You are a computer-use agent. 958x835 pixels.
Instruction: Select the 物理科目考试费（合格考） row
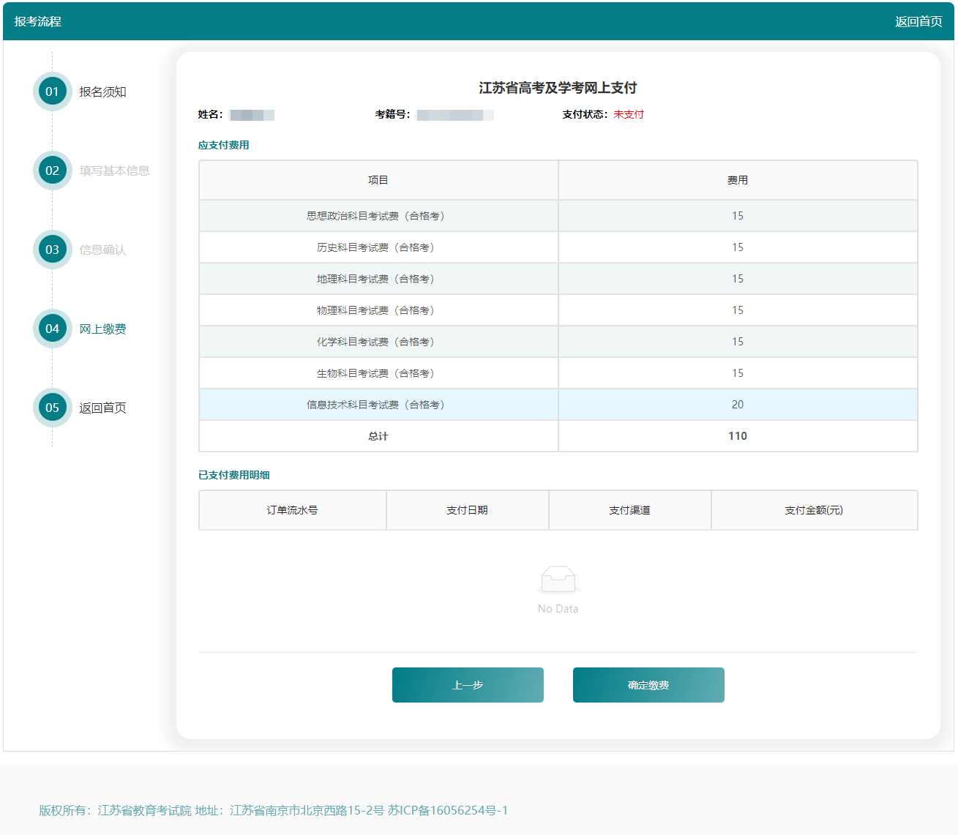tap(558, 310)
